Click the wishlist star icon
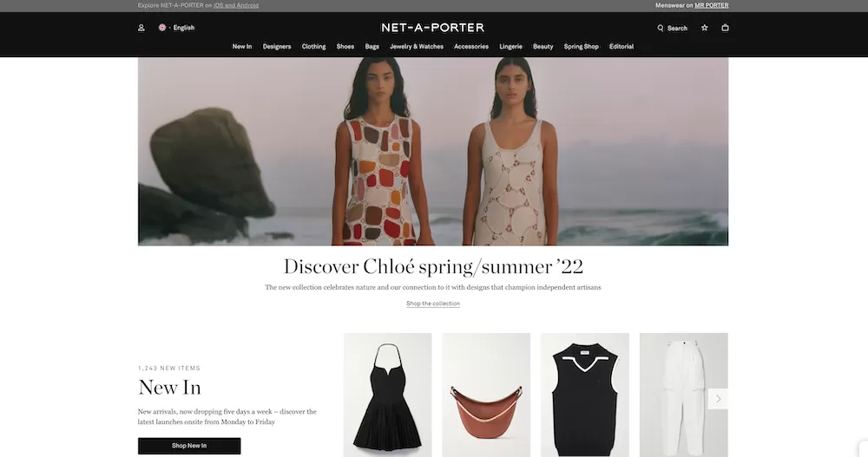Viewport: 868px width, 457px height. pyautogui.click(x=704, y=28)
